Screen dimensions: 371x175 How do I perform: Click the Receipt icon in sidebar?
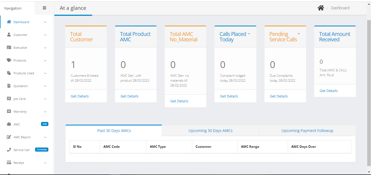pos(8,162)
